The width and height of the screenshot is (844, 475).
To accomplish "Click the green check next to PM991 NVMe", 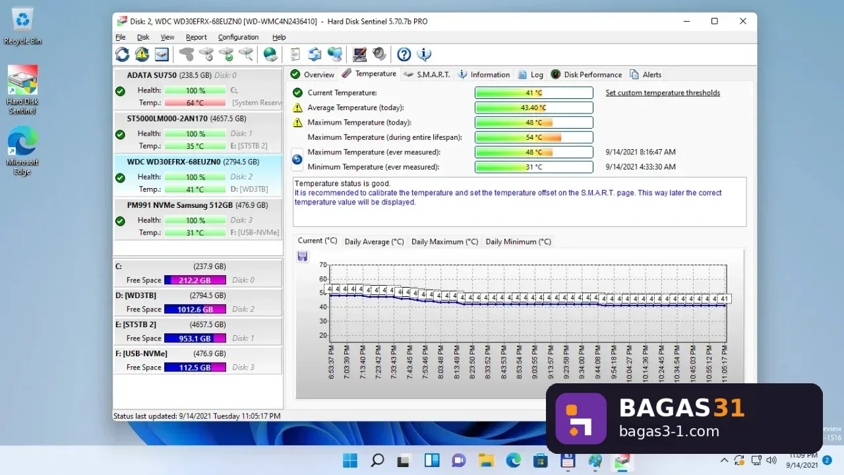I will point(120,221).
